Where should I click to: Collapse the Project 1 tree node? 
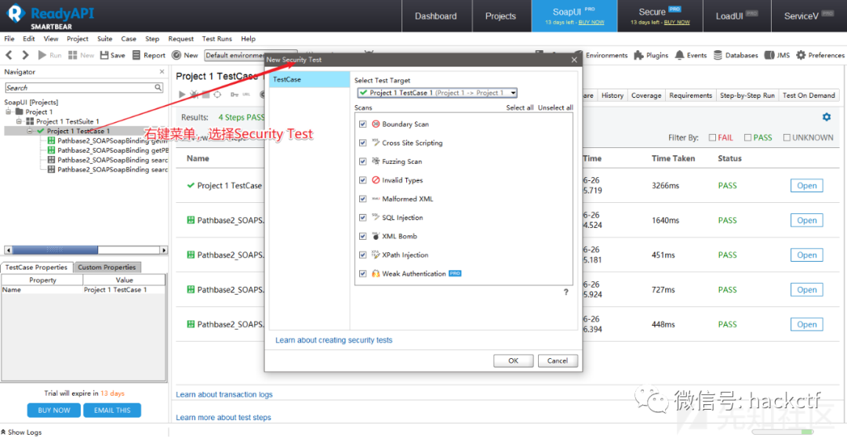(x=9, y=112)
